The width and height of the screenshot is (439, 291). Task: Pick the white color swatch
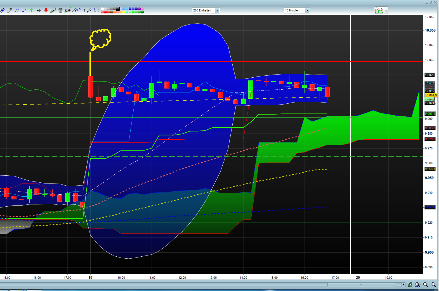tap(102, 9)
